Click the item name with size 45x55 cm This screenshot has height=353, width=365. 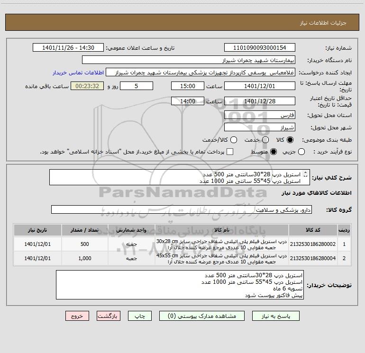point(222,259)
